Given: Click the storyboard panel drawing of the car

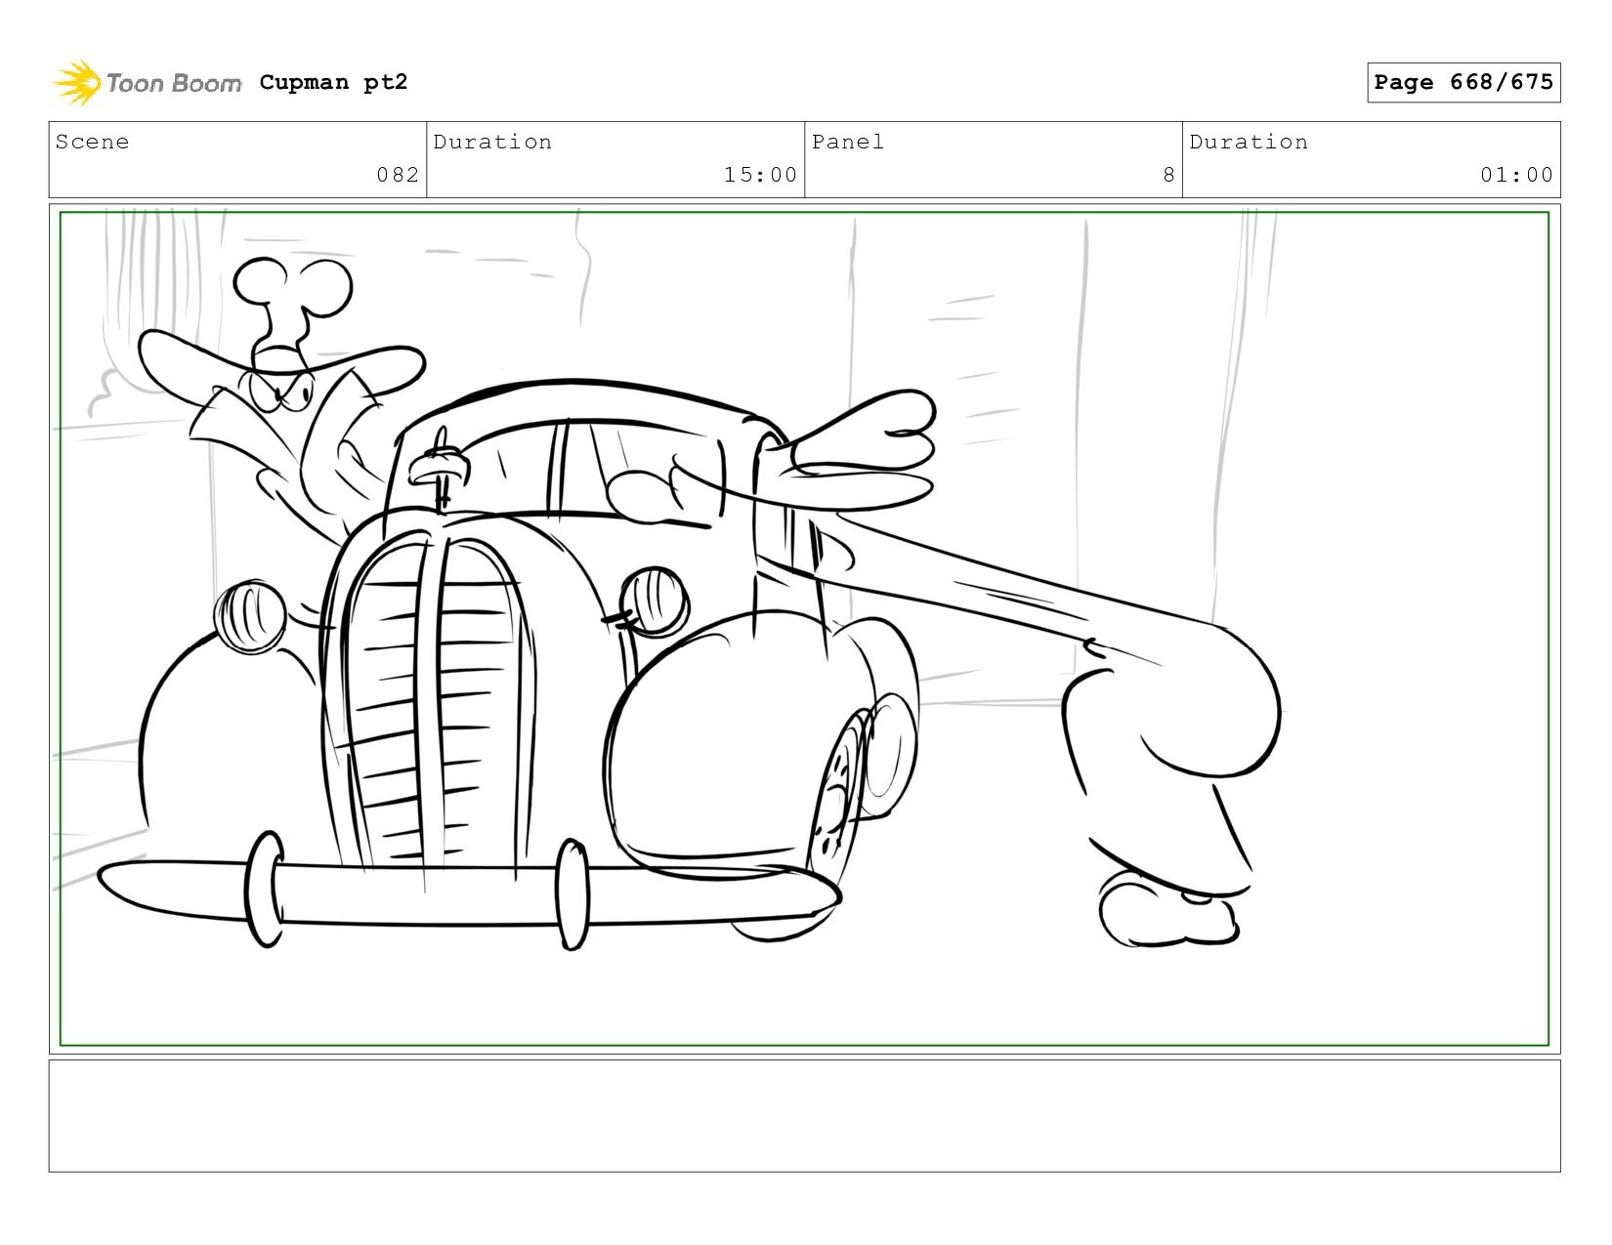Looking at the screenshot, I should pyautogui.click(x=804, y=629).
